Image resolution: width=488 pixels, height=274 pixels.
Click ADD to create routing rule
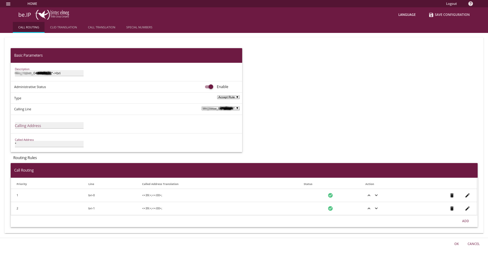point(465,221)
